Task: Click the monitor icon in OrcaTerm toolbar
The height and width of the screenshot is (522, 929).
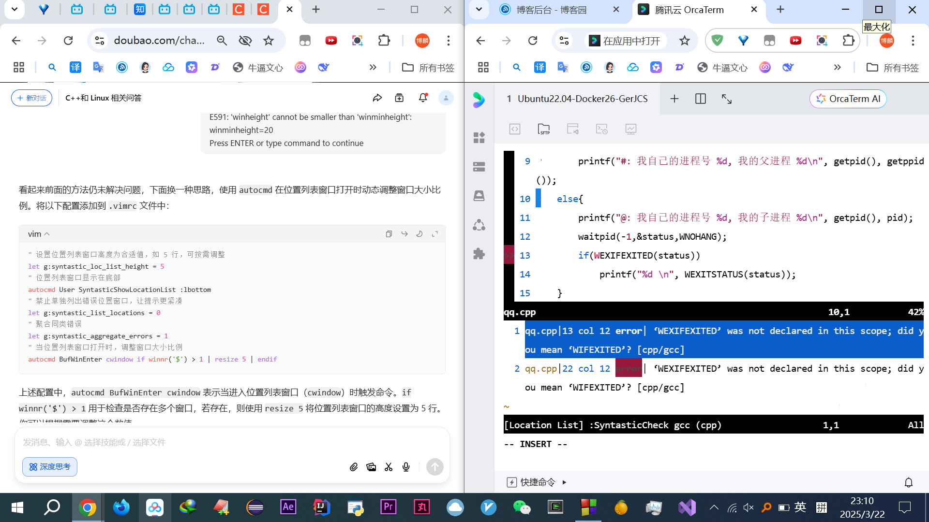Action: (x=630, y=129)
